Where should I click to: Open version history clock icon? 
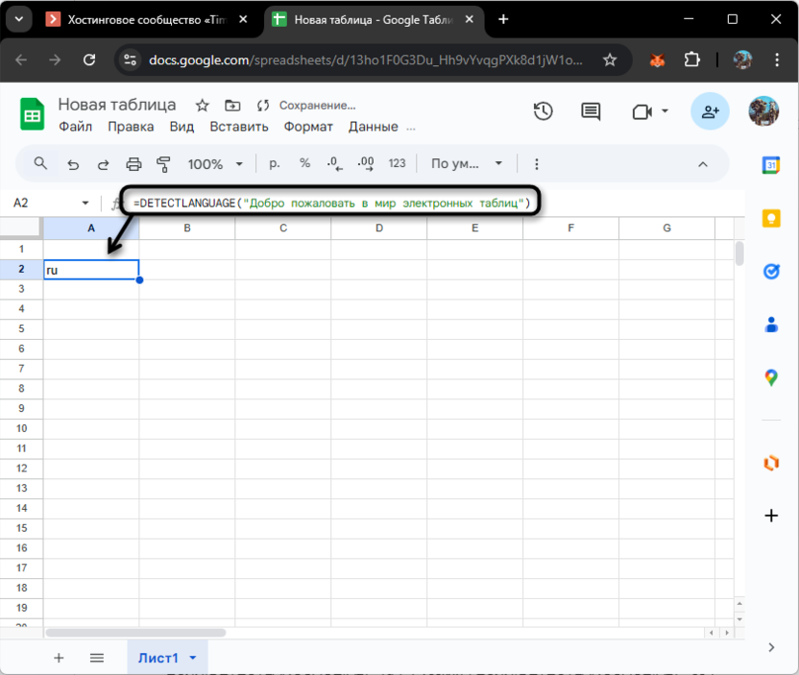543,111
